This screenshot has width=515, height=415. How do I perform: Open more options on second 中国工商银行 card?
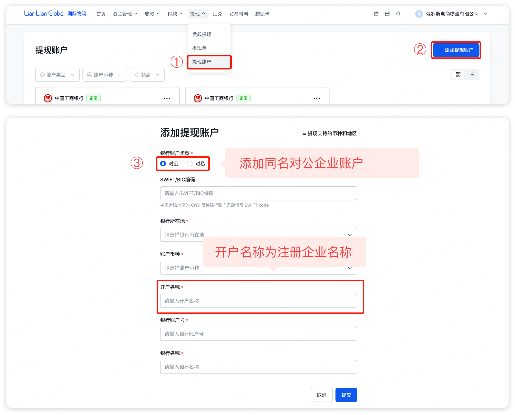(317, 98)
